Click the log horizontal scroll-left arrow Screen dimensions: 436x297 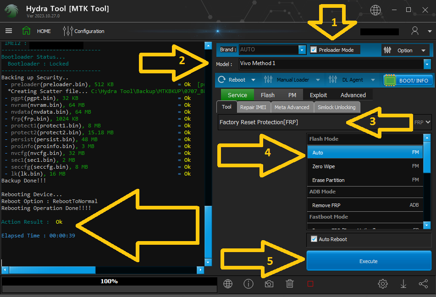5,270
